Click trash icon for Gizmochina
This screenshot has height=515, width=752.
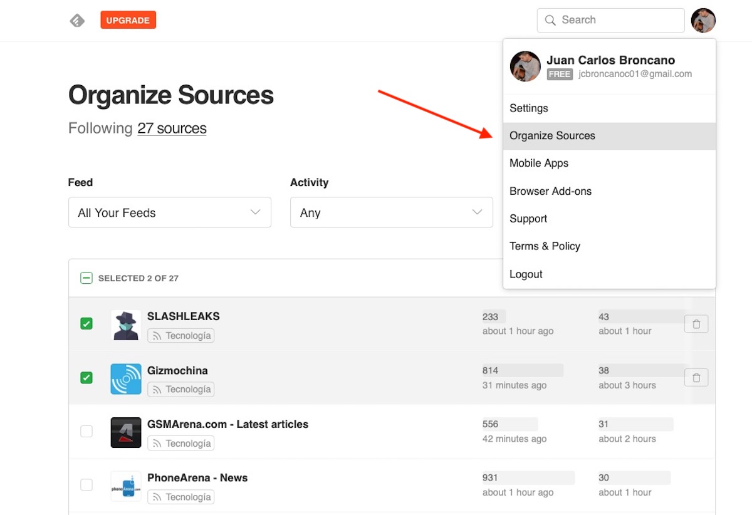[x=696, y=377]
